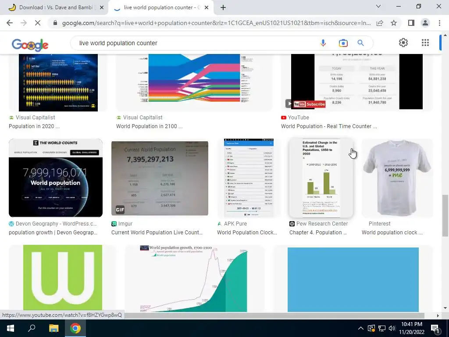Screen dimensions: 449x337
Task: Open World population growth 1700-2100 graph
Action: (194, 279)
